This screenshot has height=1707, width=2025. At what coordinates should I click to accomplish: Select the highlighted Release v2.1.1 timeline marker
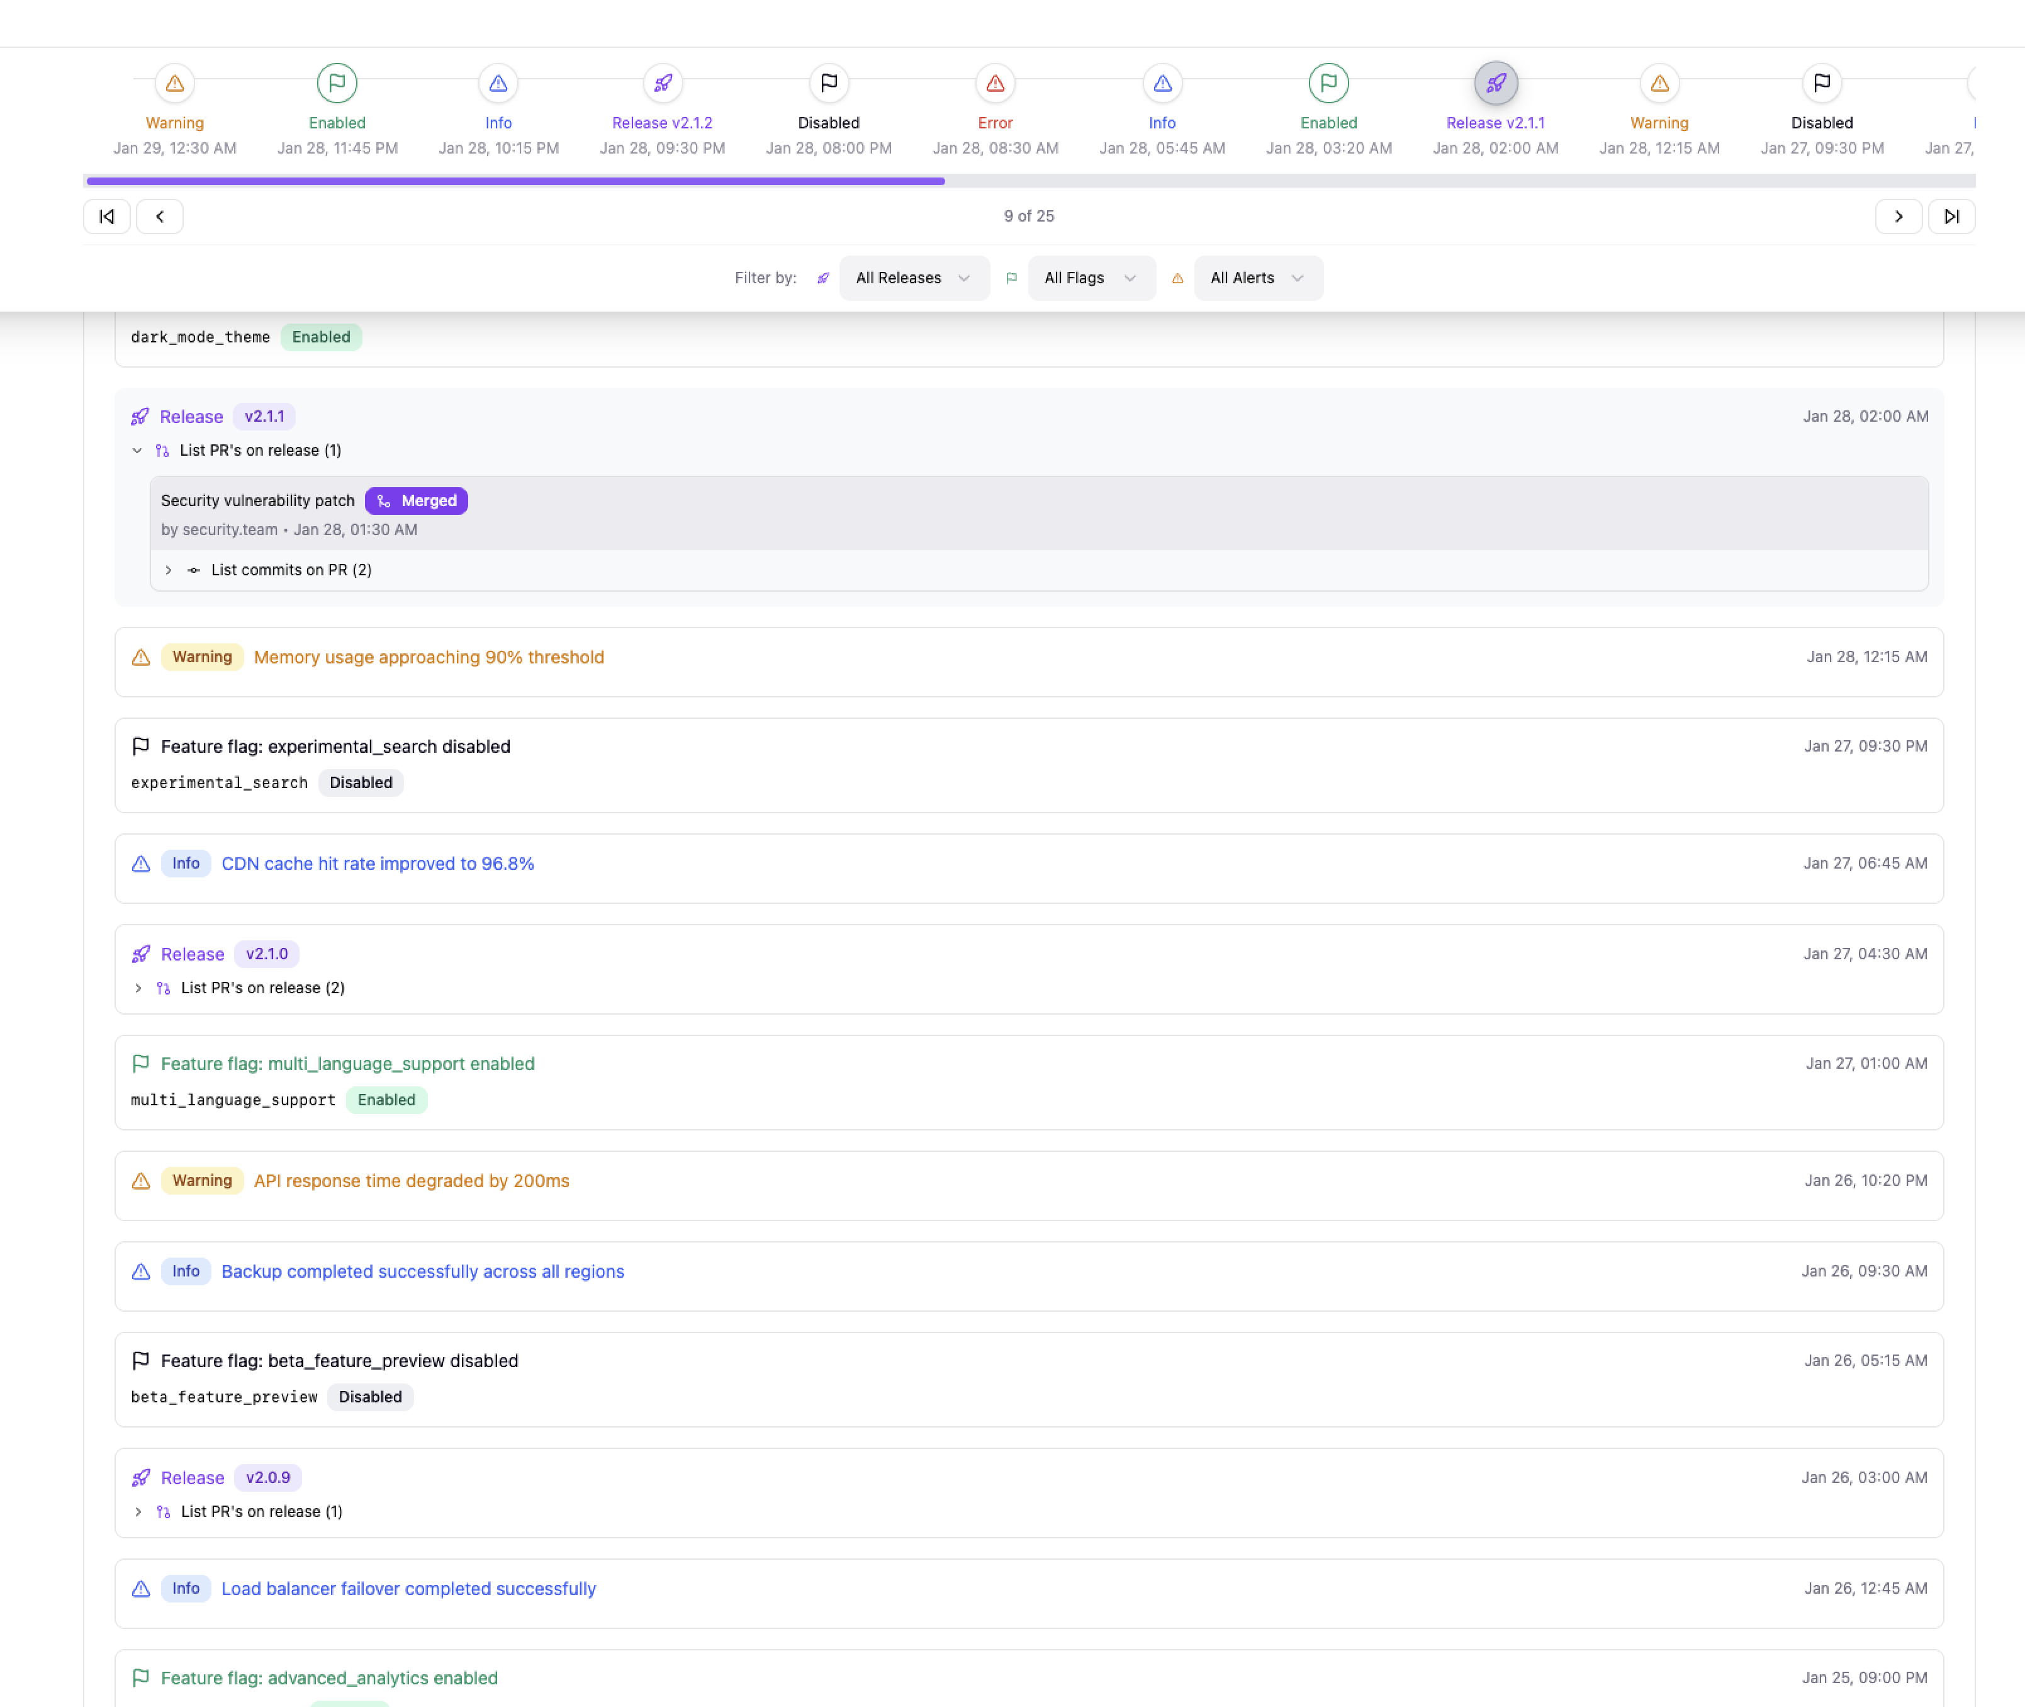click(1496, 83)
